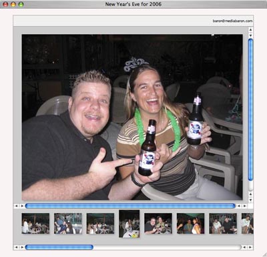This screenshot has width=267, height=257.
Task: Click the bottommost down arrow of the vertical scrollbar
Action: [250, 200]
